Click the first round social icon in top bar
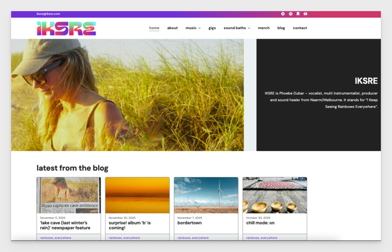This screenshot has width=392, height=252. (x=283, y=14)
